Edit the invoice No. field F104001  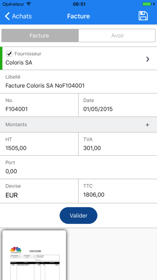39,105
